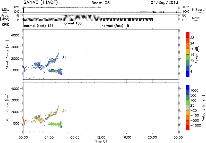Pick the Power colorbar segment between 4 and 8
Screen dimensions: 206x143
(x=188, y=68)
